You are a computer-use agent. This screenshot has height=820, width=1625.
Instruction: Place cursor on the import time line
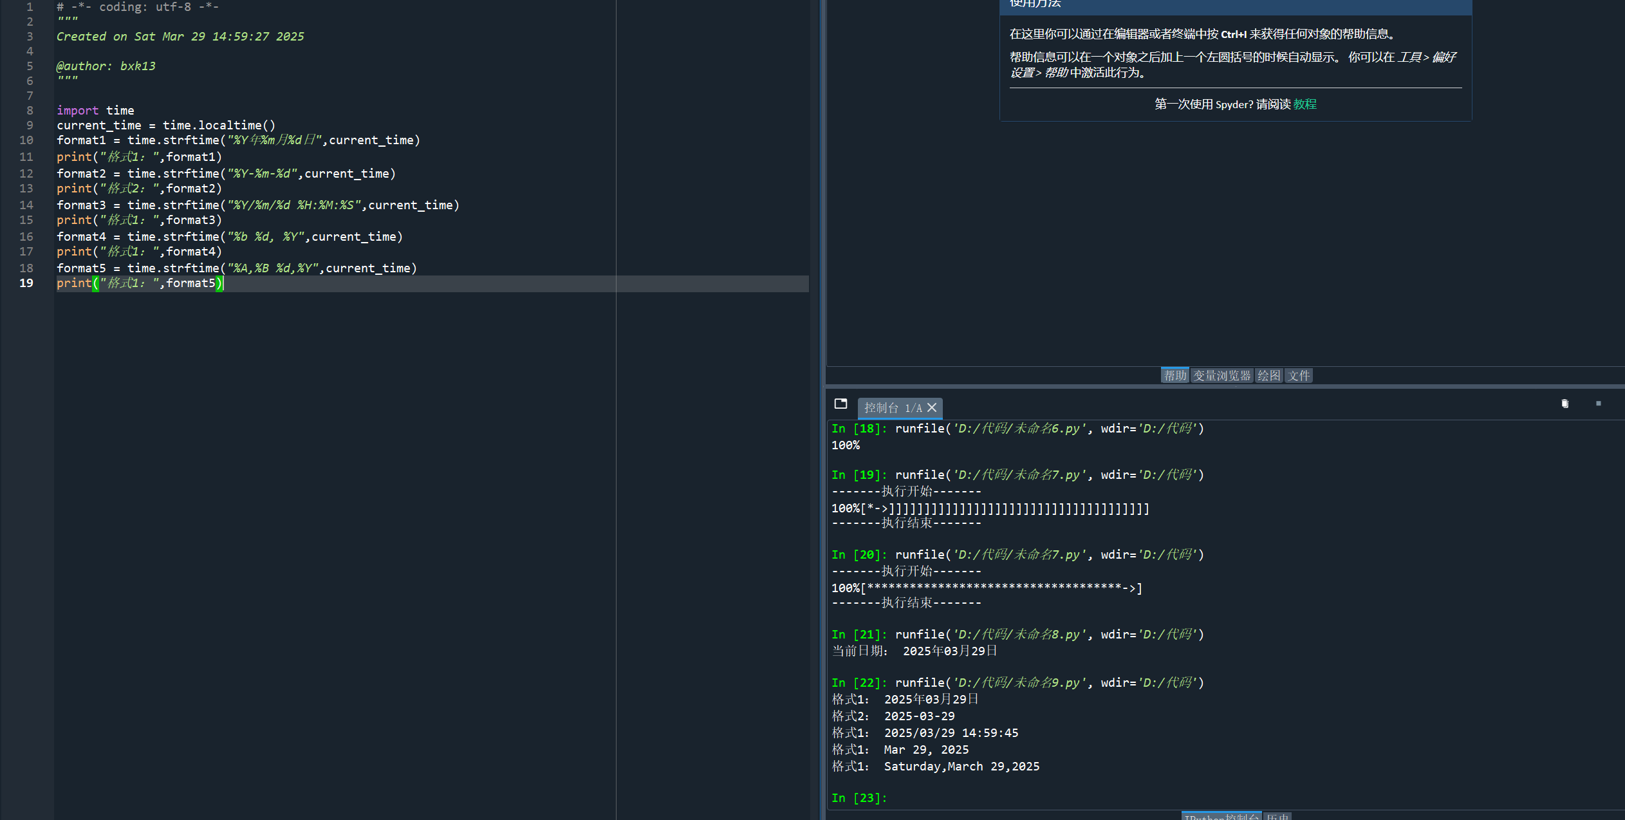click(x=95, y=110)
